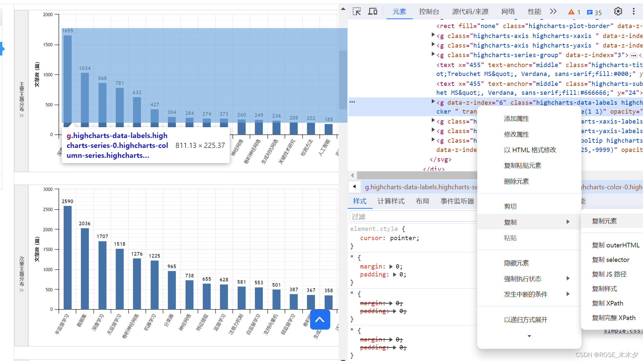
Task: Expand the highcharts-xaxis g node
Action: click(433, 35)
